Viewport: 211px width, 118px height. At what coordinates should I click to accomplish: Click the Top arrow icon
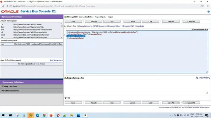[66, 98]
